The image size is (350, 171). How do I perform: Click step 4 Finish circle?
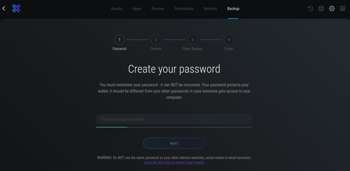pos(229,40)
